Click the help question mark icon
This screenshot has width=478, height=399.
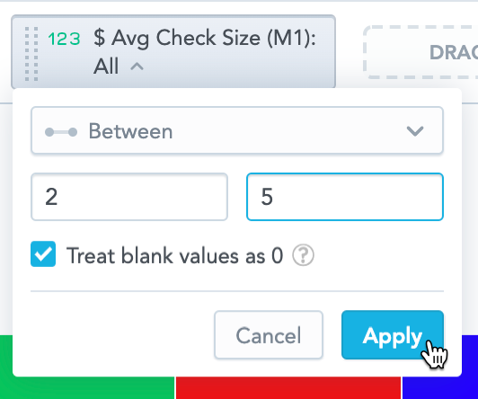[x=303, y=255]
